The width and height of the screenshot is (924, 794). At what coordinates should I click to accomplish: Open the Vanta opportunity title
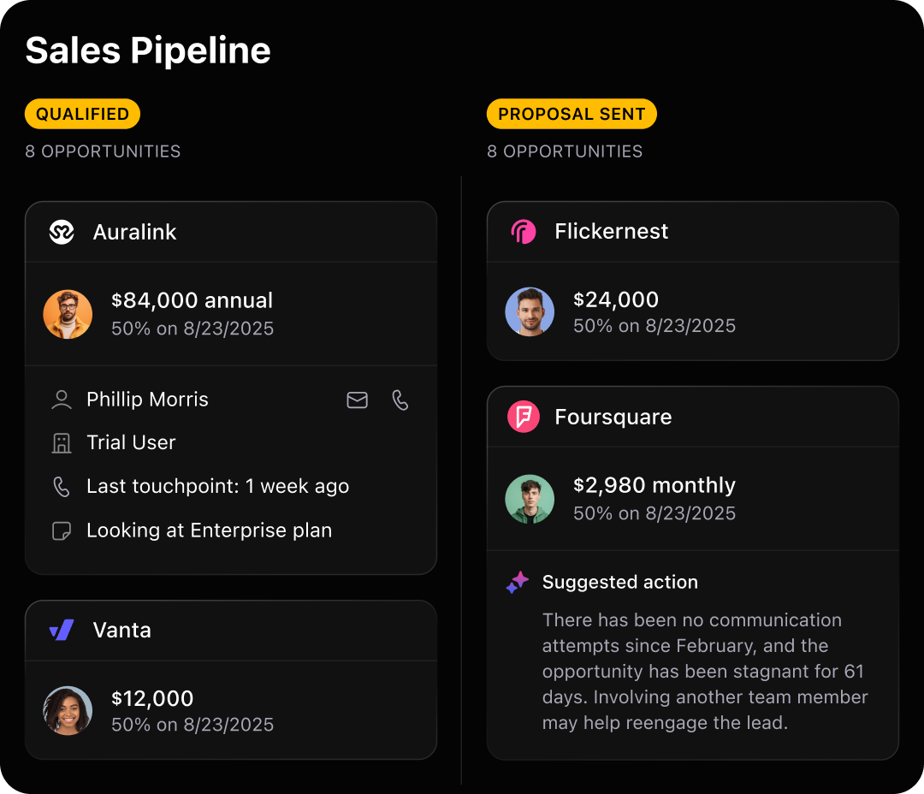pyautogui.click(x=122, y=630)
